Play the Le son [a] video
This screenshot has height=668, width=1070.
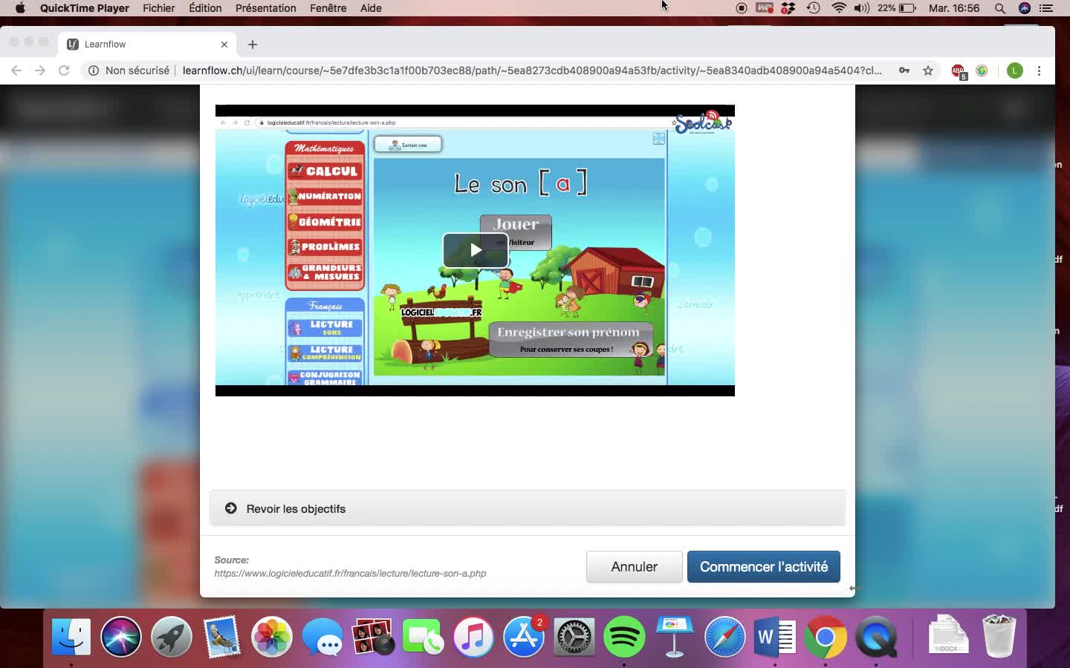tap(476, 250)
